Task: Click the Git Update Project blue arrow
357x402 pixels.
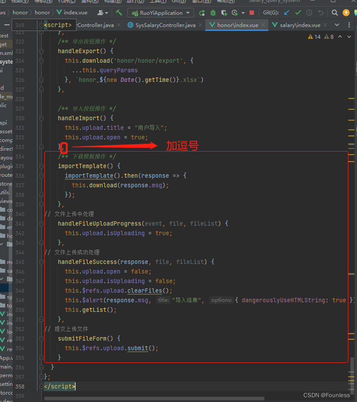Action: pos(287,13)
